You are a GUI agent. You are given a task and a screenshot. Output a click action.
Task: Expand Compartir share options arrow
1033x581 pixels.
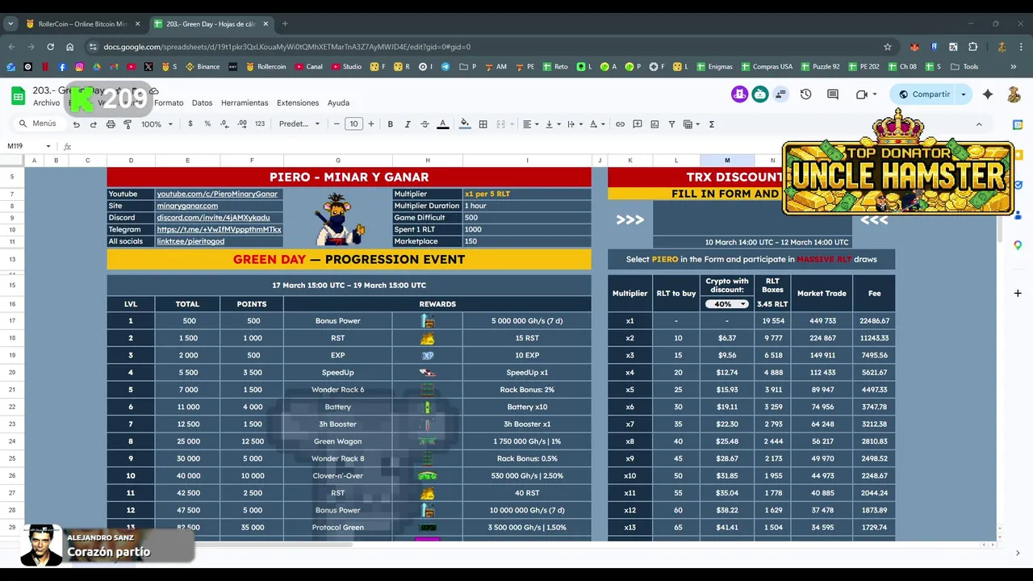coord(963,94)
